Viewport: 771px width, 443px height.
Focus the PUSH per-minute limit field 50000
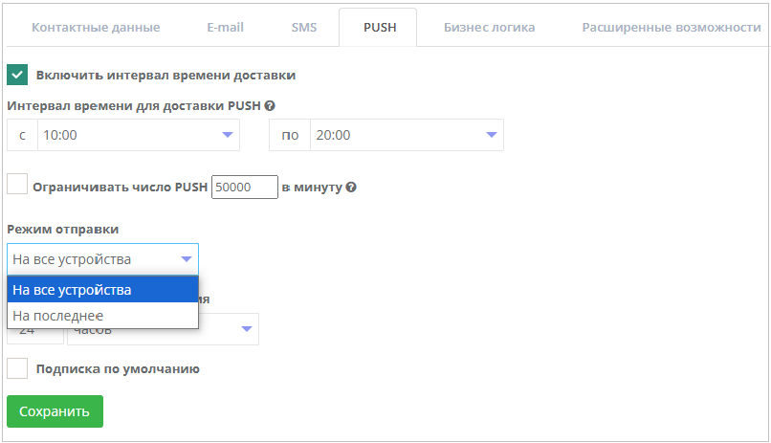tap(244, 188)
